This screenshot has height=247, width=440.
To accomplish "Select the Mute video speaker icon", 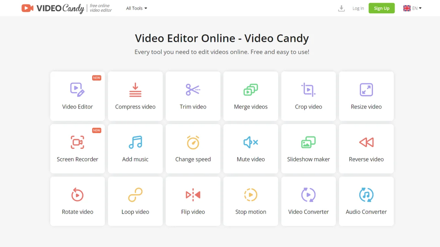I will tap(251, 142).
